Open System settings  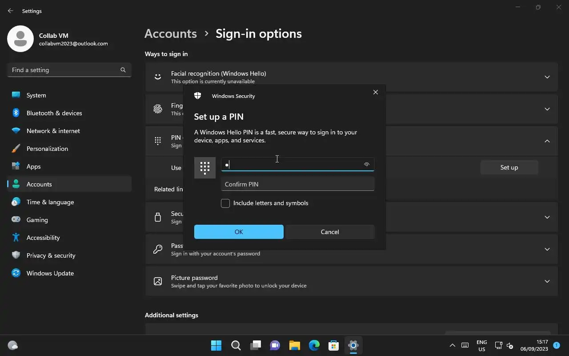point(69,95)
